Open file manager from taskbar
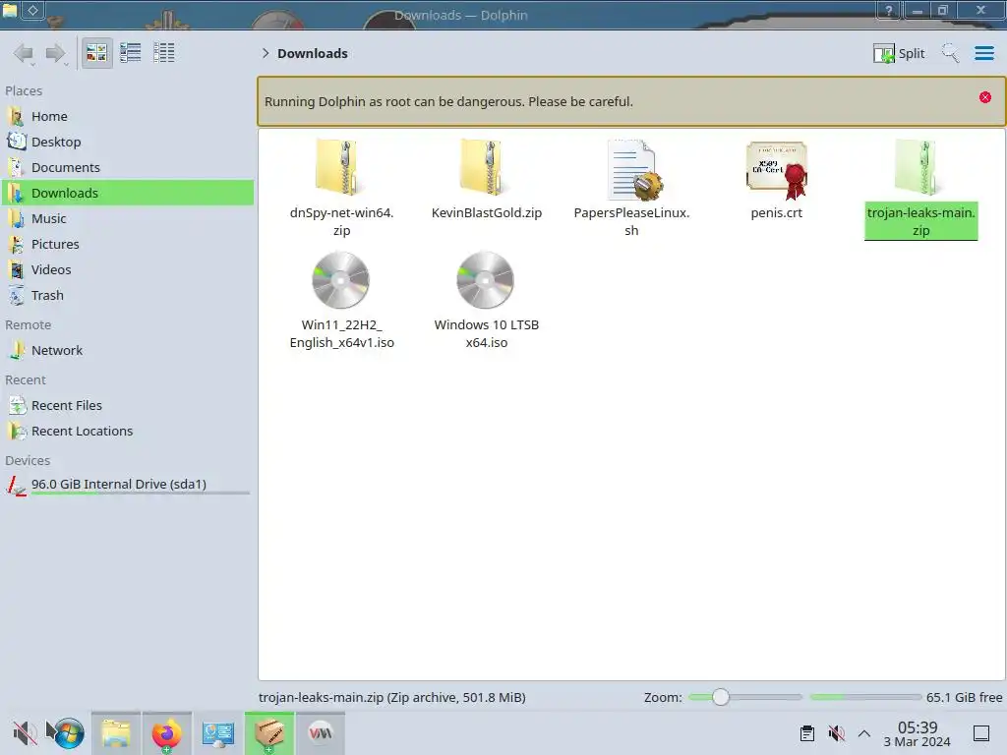The image size is (1007, 755). 116,733
